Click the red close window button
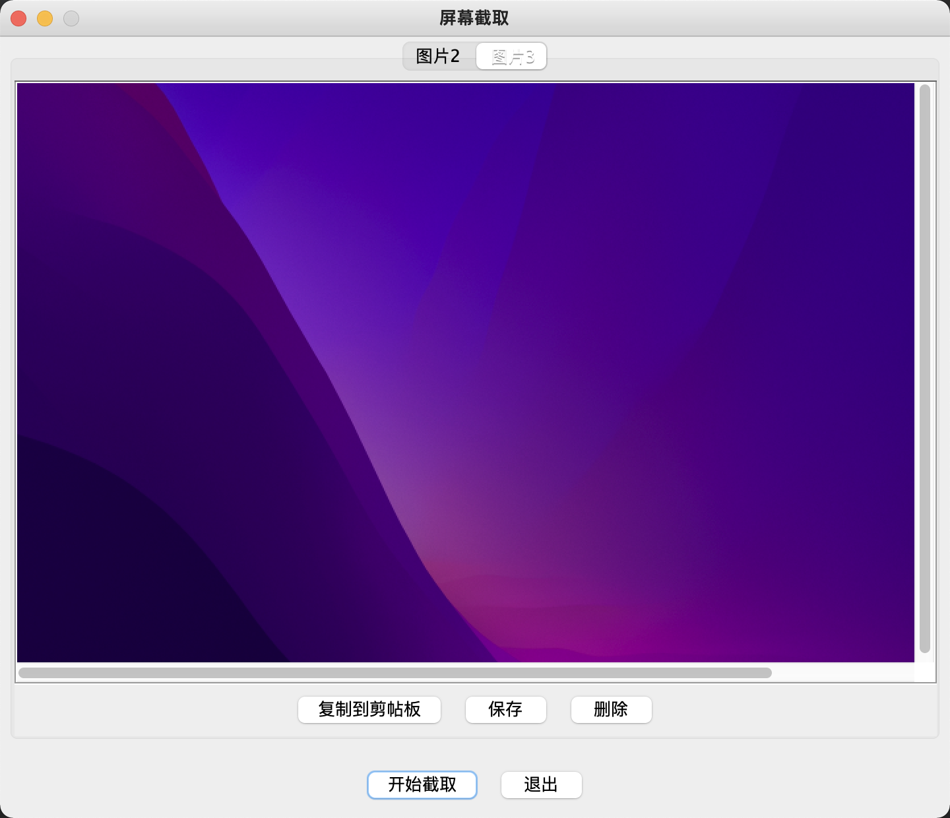This screenshot has height=818, width=950. click(x=18, y=18)
